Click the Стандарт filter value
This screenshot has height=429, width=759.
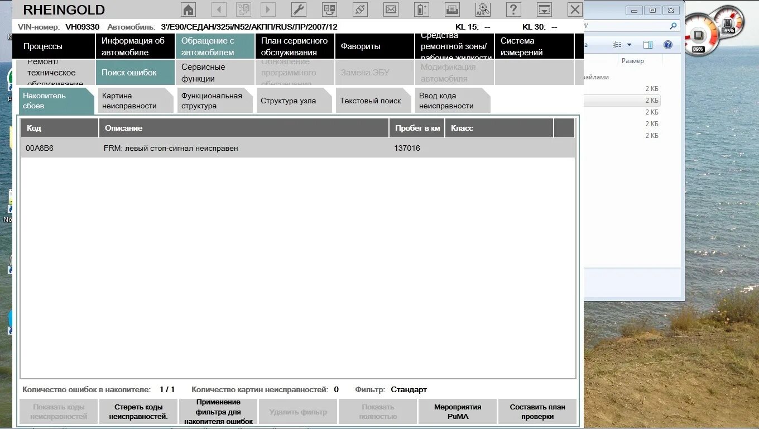coord(409,389)
